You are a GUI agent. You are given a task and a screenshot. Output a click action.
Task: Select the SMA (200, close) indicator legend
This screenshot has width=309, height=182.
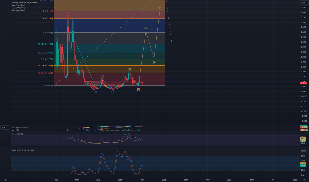click(x=18, y=5)
